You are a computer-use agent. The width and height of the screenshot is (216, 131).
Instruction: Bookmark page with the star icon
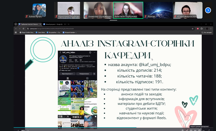(x=193, y=29)
